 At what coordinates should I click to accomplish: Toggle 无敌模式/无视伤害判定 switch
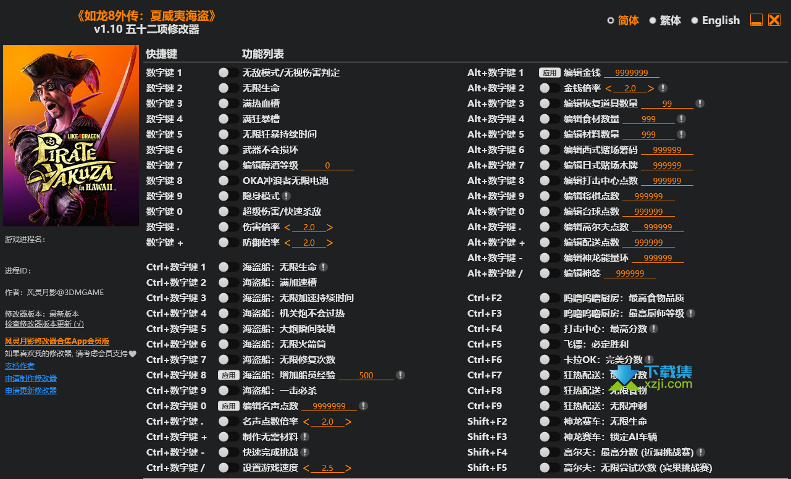pos(228,73)
